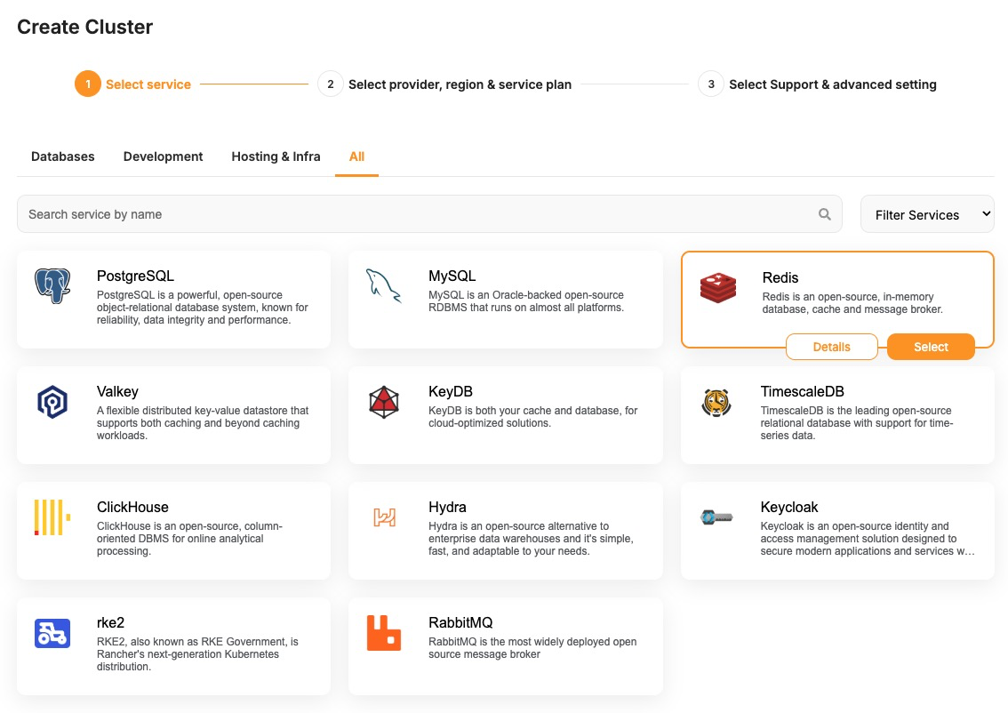The height and width of the screenshot is (713, 1008).
Task: Open Redis Details button
Action: click(x=831, y=347)
